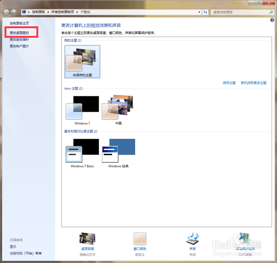
Task: Select the Windows 7 Aero theme
Action: [82, 110]
